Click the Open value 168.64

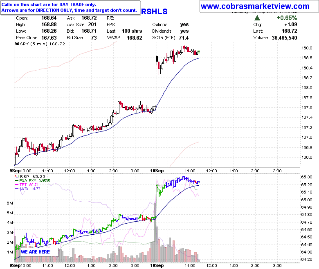point(49,18)
